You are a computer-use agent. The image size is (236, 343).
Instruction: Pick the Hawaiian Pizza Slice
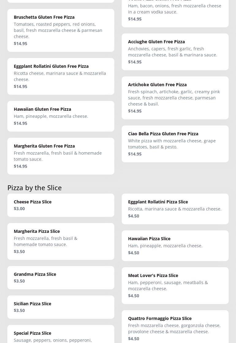click(175, 245)
